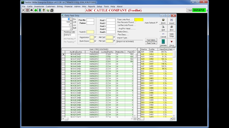
Task: Click the AuditNo column header
Action: (x=71, y=52)
